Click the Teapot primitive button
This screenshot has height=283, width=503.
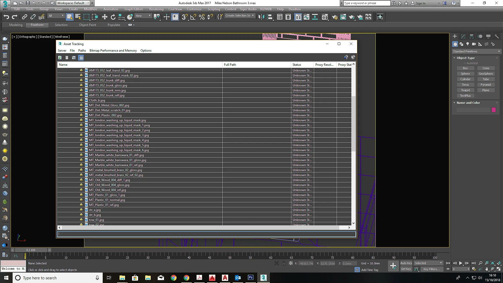click(465, 90)
